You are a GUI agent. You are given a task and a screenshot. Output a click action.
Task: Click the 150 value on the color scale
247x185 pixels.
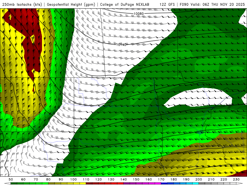(136, 179)
